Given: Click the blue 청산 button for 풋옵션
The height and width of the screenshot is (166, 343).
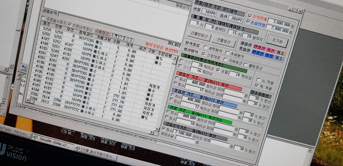Looking at the screenshot, I should coord(269,56).
